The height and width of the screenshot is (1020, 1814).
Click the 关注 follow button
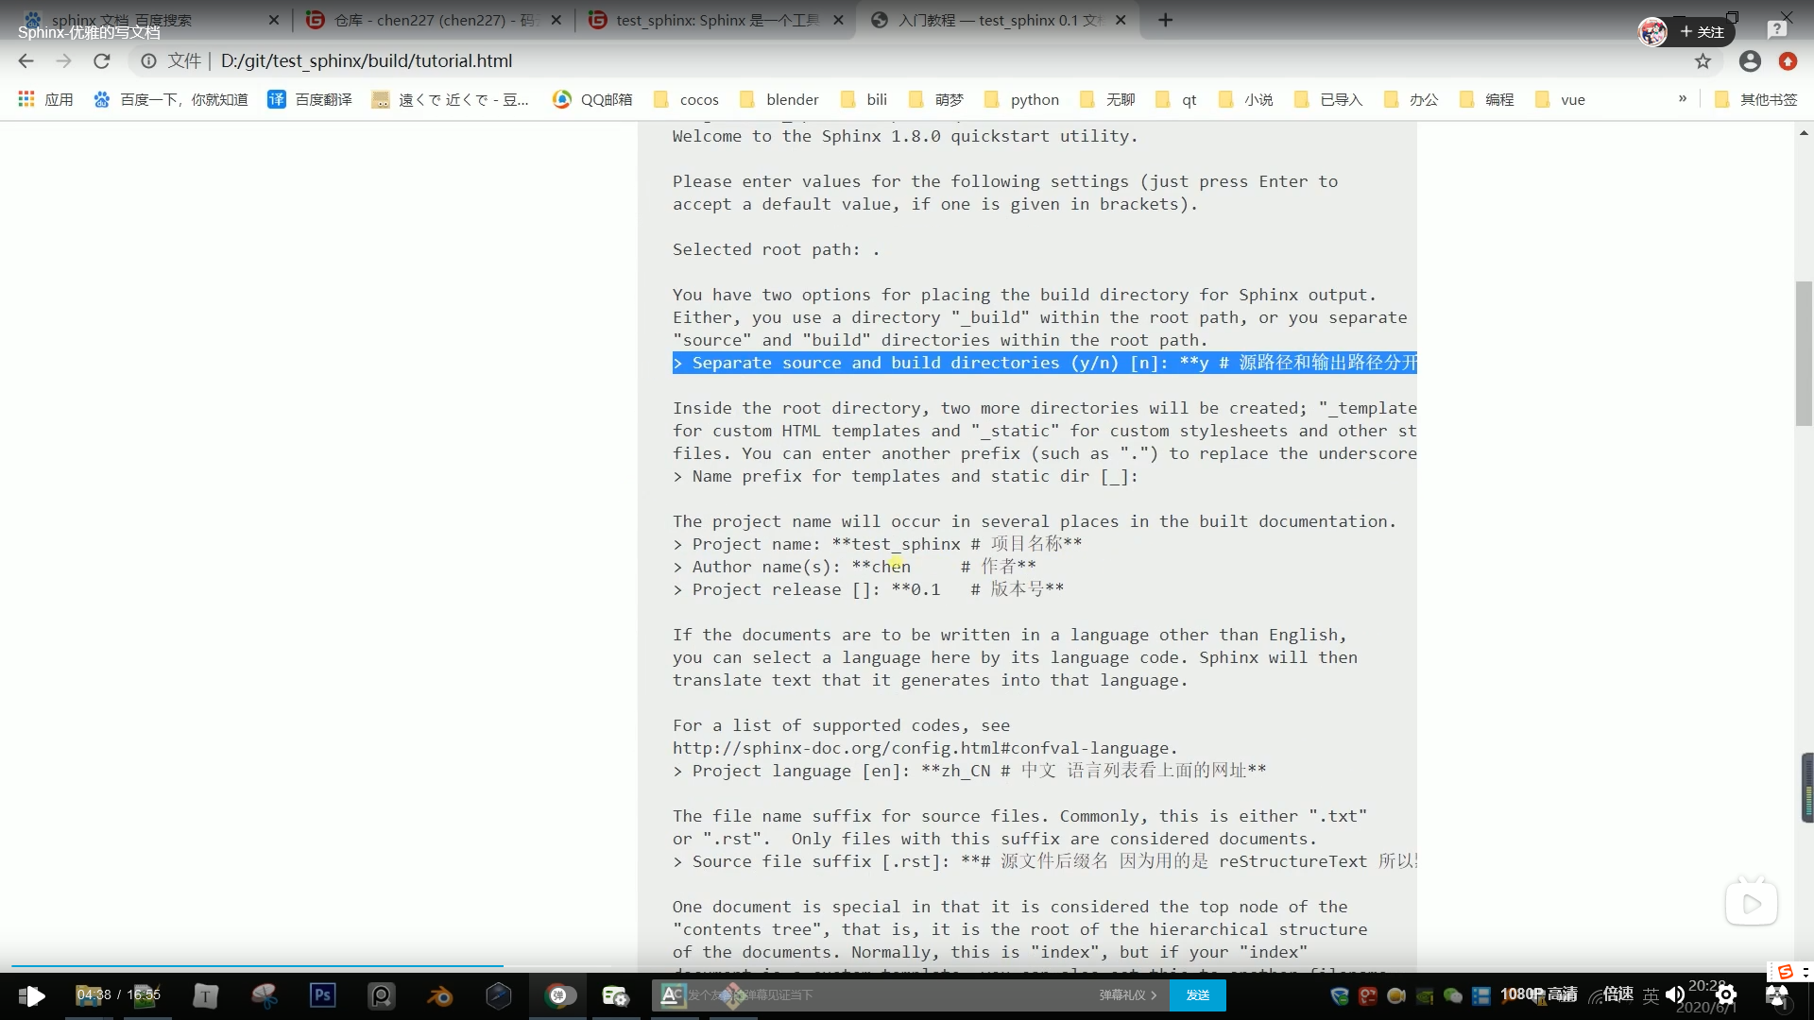click(x=1703, y=32)
